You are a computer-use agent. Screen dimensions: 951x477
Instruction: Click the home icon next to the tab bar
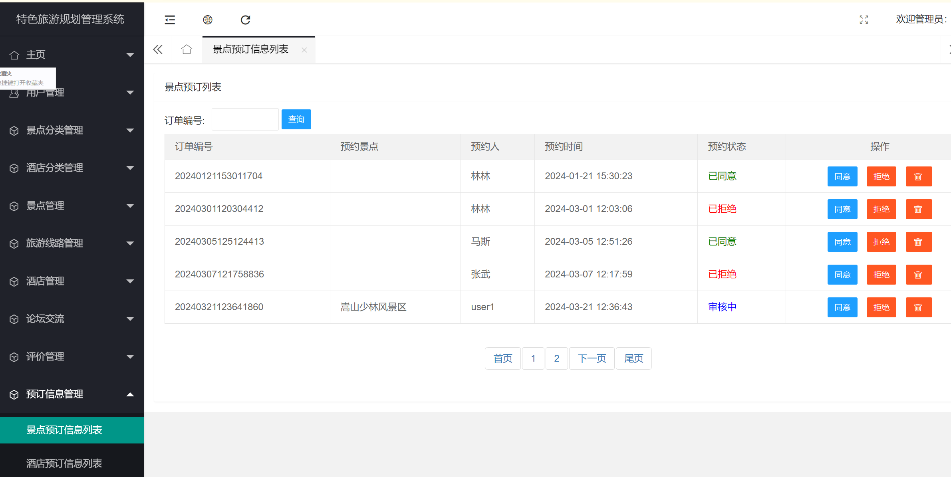(x=186, y=49)
